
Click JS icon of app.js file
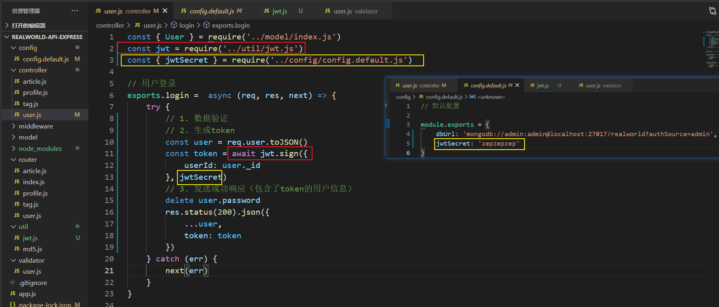[13, 294]
